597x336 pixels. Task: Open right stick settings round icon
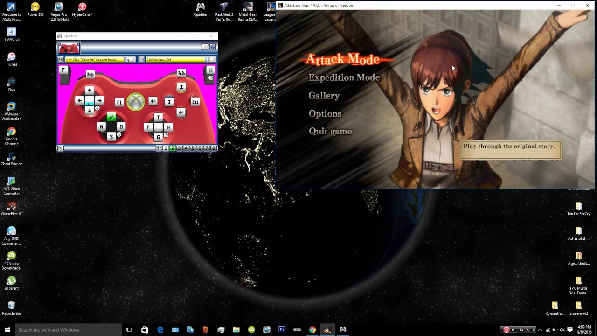(166, 135)
